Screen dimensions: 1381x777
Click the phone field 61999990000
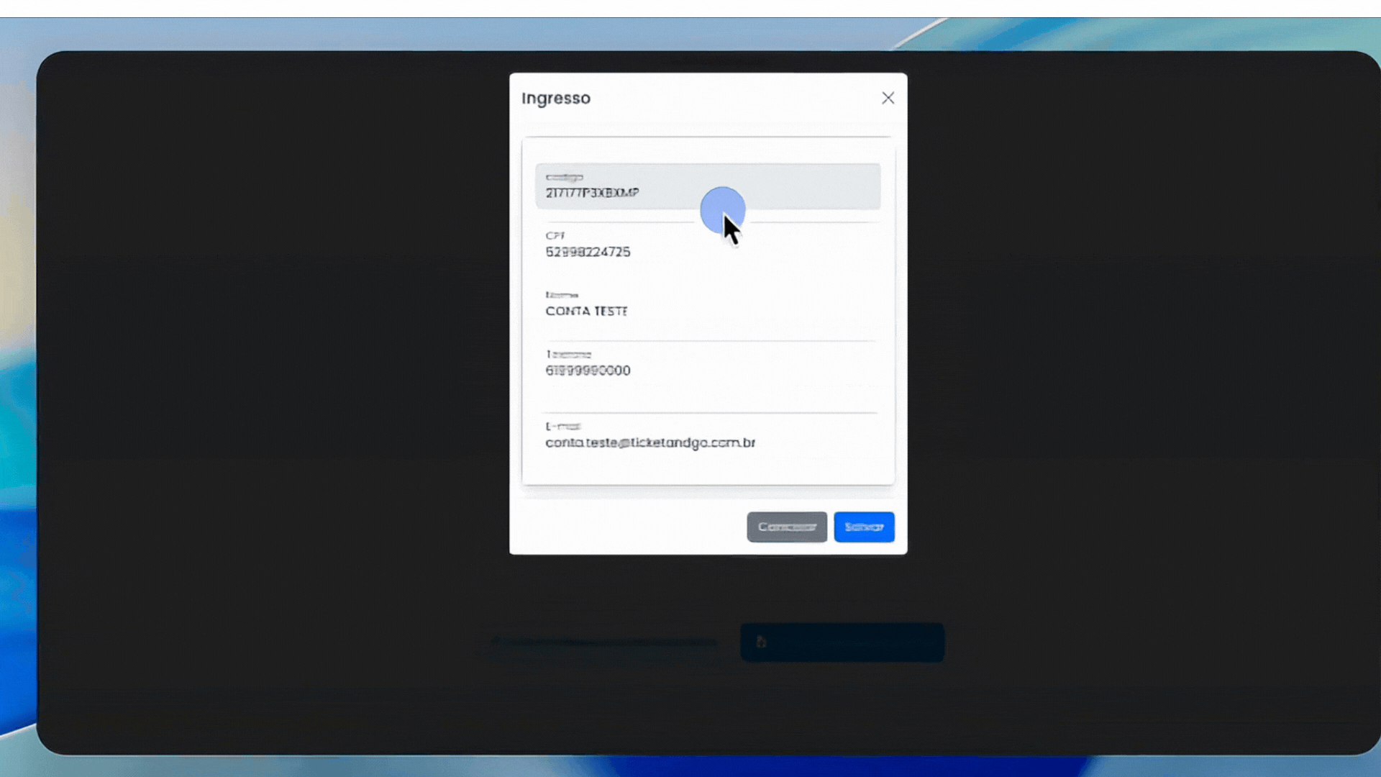708,363
